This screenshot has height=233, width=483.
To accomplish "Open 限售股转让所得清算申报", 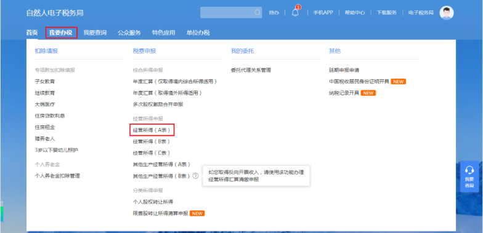I will coord(160,213).
